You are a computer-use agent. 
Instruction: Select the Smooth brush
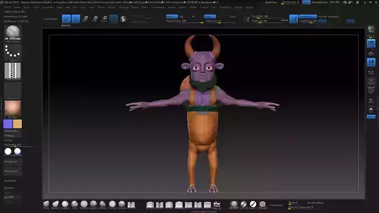click(x=122, y=205)
